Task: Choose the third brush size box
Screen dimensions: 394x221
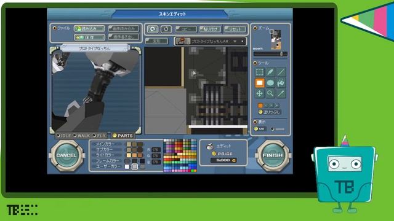Action: (x=271, y=106)
